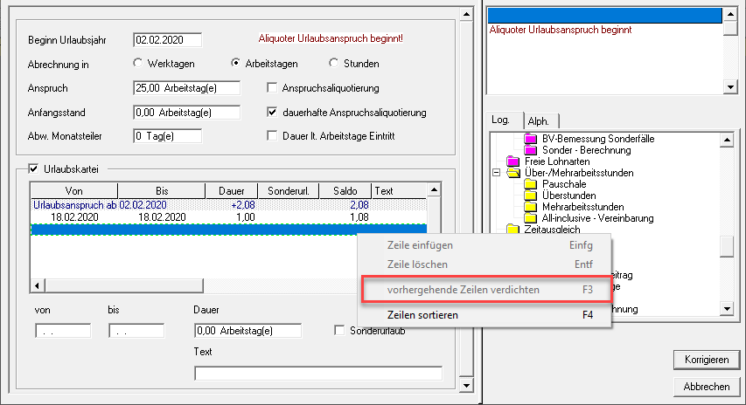Select the Überstunden folder icon
Image resolution: width=746 pixels, height=405 pixels.
(x=531, y=196)
